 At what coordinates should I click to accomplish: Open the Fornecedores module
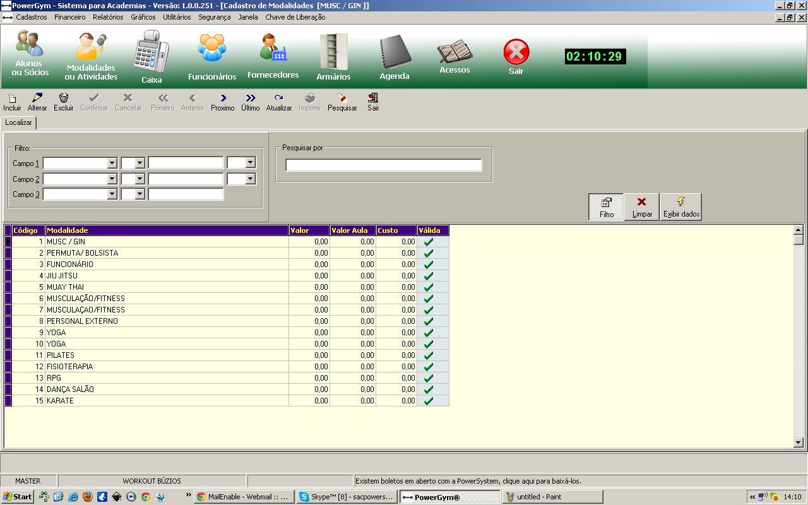pos(273,57)
